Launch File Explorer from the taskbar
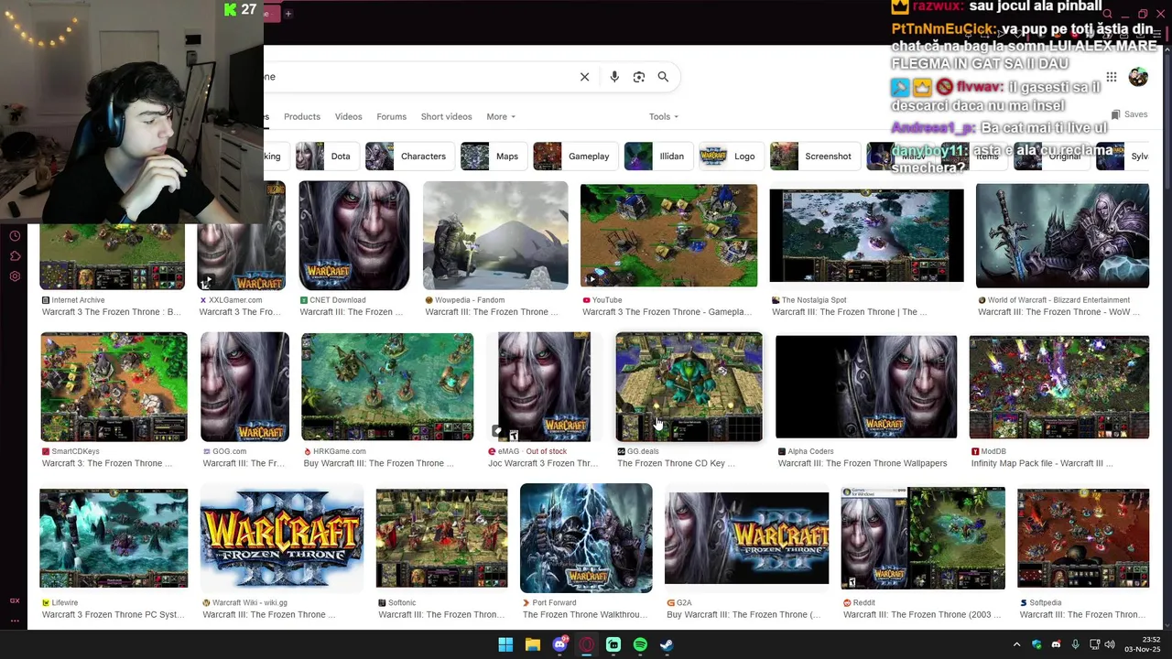1172x659 pixels. (x=532, y=644)
